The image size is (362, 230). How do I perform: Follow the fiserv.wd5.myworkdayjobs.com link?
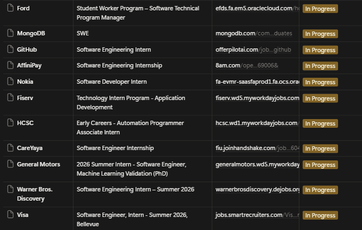[x=257, y=98]
